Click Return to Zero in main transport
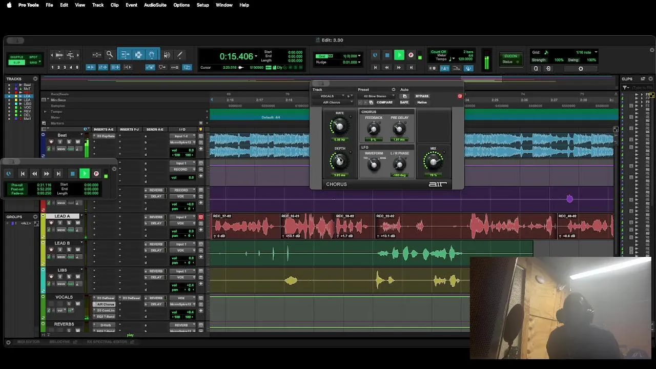This screenshot has height=369, width=656. pos(375,68)
